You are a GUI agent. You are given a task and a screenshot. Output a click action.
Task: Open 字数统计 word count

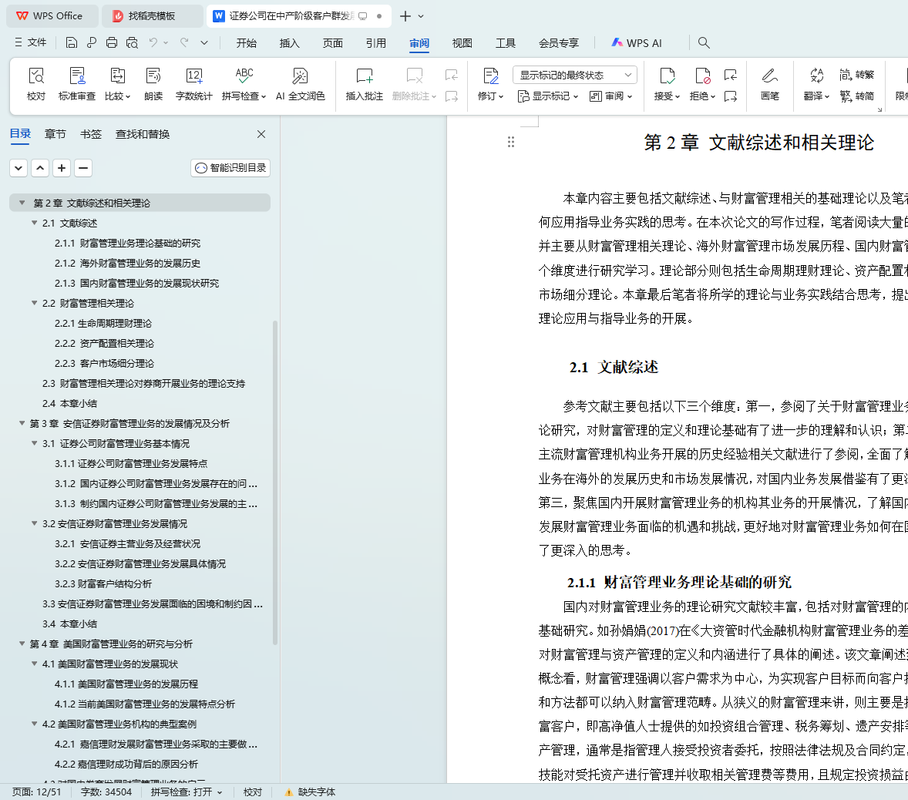194,84
